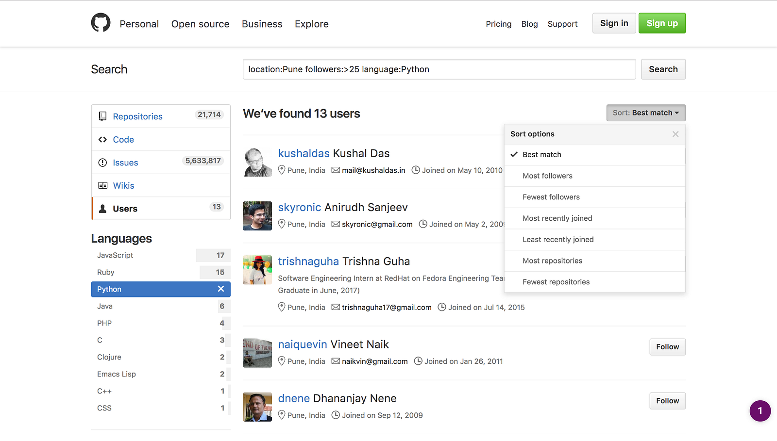
Task: Choose Most followers sort option
Action: (547, 176)
